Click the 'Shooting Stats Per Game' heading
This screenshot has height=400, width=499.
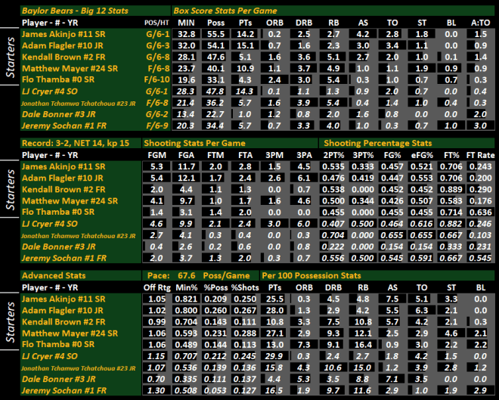point(194,143)
